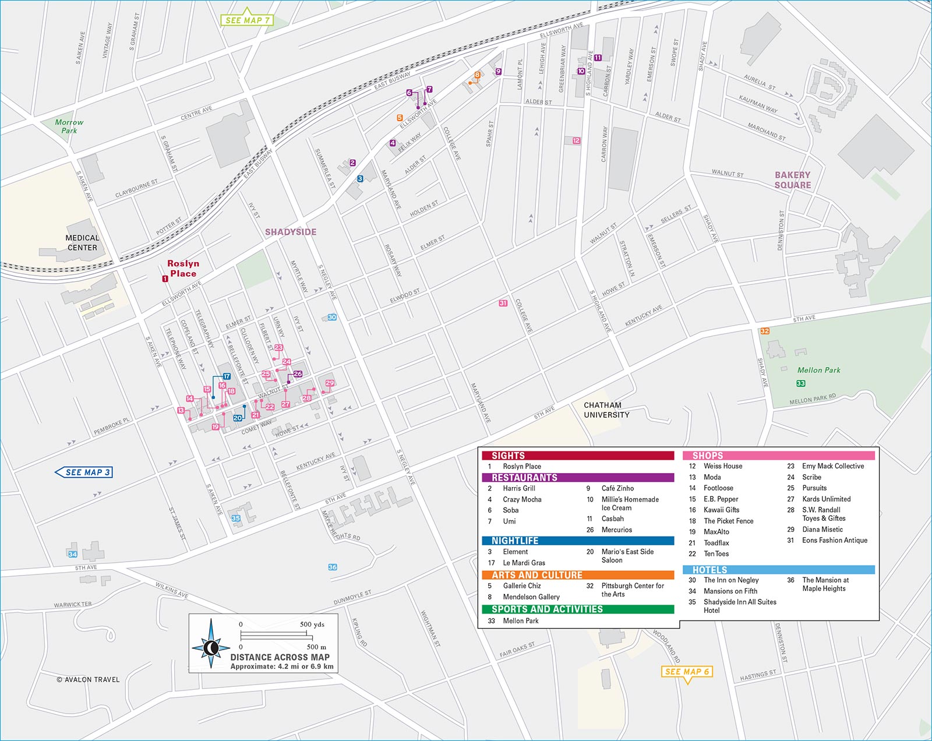Viewport: 932px width, 741px height.
Task: Click orange marker 32 on 5th Ave
Action: tap(765, 331)
